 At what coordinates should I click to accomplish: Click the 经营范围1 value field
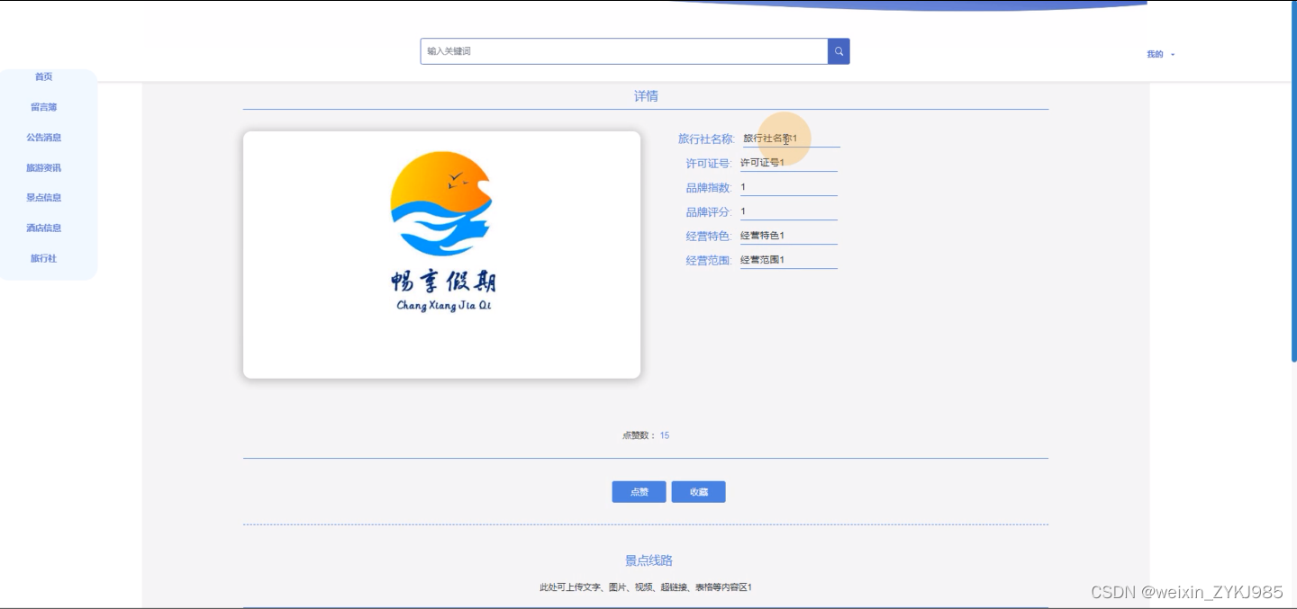click(789, 260)
